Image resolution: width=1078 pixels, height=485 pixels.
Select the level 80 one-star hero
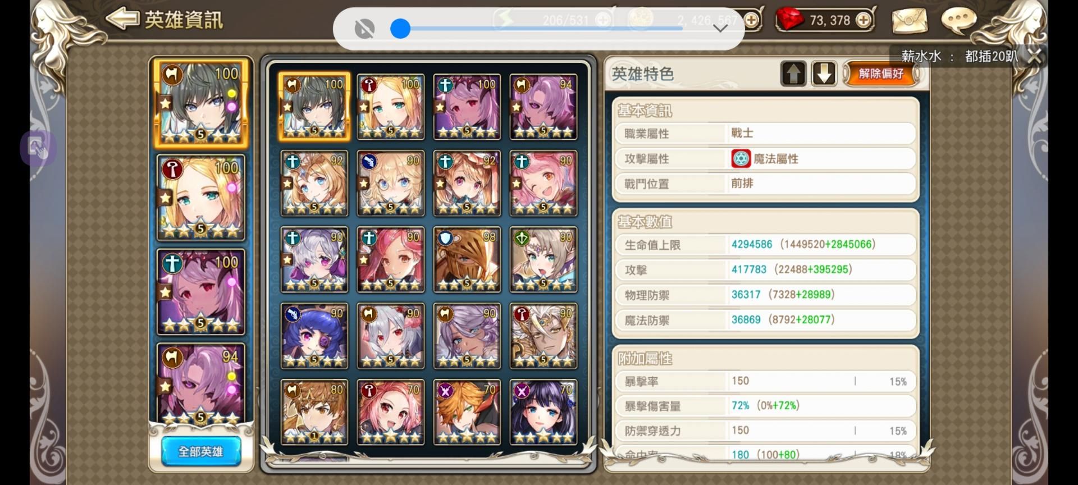tap(314, 412)
